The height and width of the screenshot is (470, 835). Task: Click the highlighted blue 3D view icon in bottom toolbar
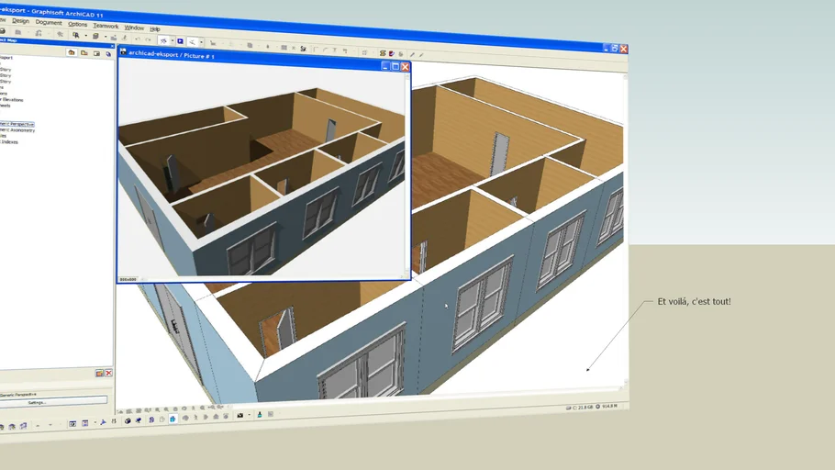click(172, 419)
